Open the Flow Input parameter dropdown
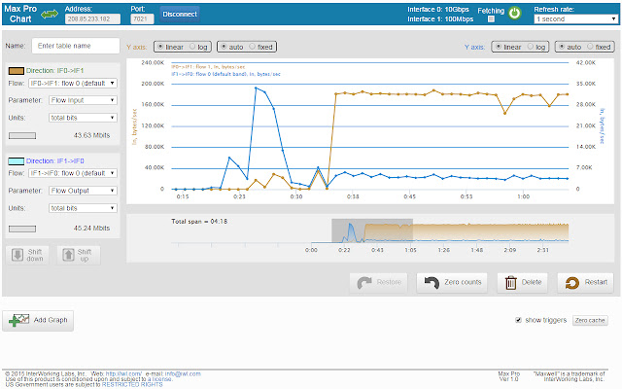This screenshot has height=389, width=622. click(x=83, y=100)
